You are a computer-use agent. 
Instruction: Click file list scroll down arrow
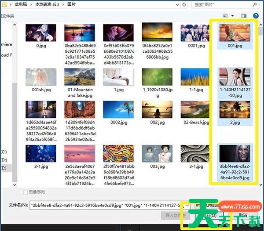point(261,184)
